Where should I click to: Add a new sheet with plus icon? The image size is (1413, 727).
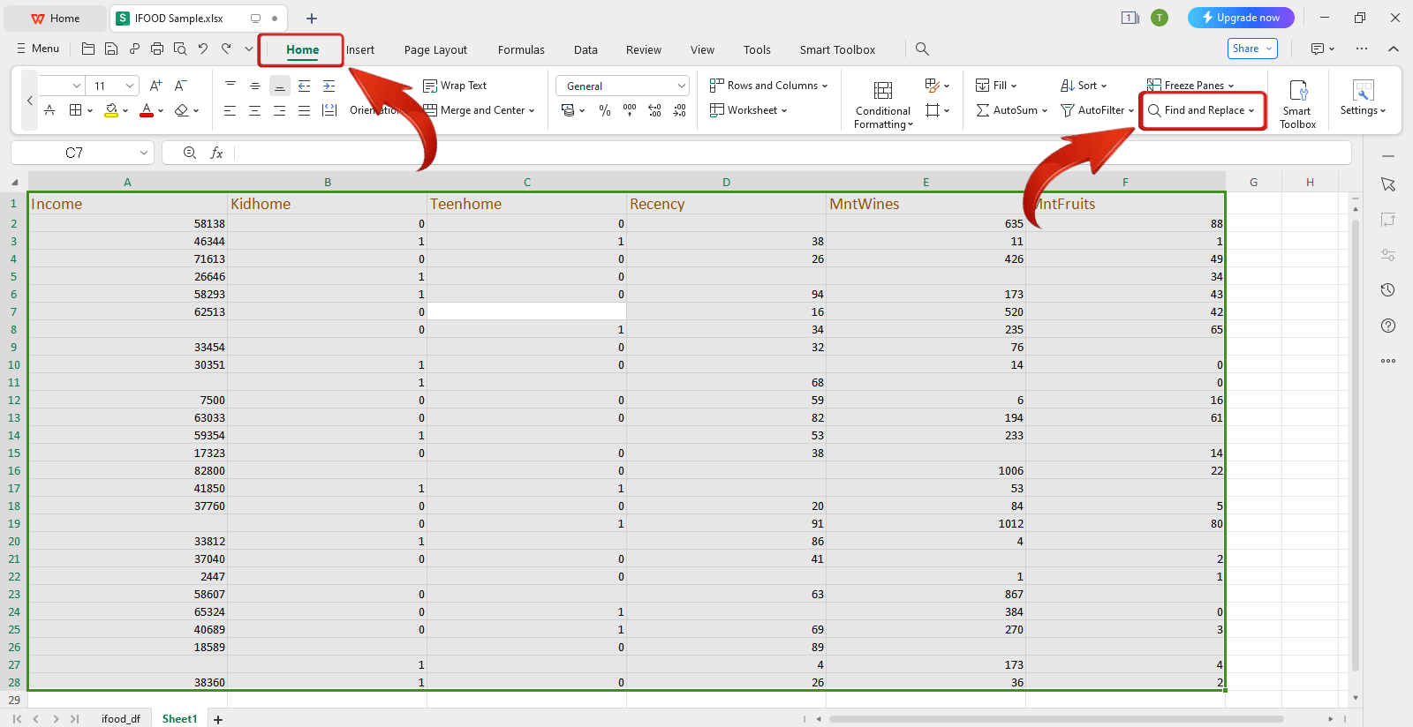218,719
